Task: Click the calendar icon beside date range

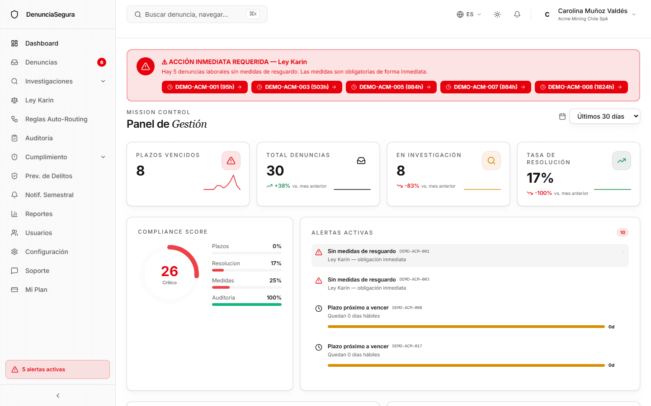Action: click(x=562, y=116)
